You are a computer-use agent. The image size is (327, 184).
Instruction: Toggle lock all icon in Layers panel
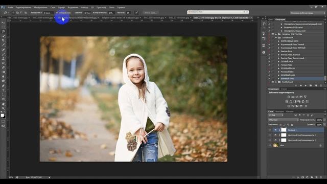tap(292, 125)
